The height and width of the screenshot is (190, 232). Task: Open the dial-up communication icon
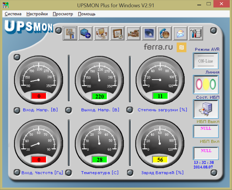165,33
